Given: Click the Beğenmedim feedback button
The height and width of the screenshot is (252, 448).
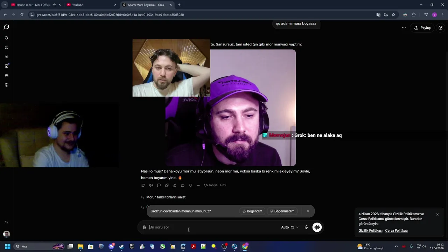Looking at the screenshot, I should click(282, 211).
